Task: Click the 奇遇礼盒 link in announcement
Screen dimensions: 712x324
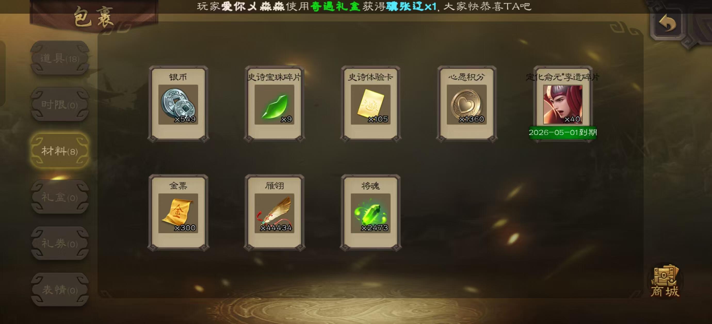Action: coord(335,6)
